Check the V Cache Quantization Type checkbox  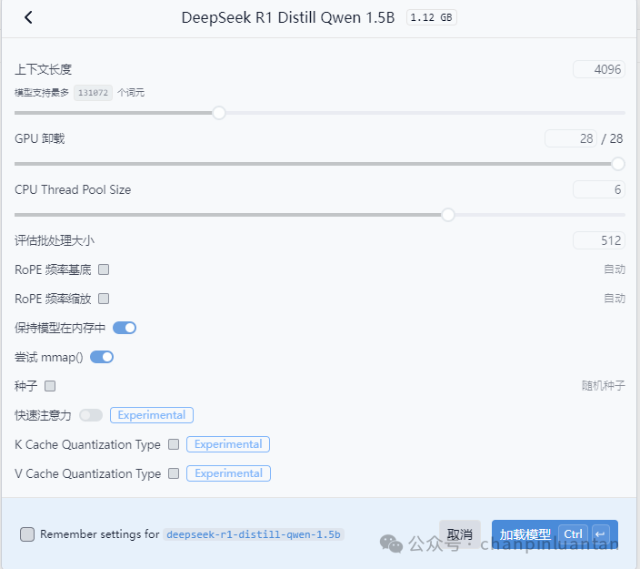174,473
